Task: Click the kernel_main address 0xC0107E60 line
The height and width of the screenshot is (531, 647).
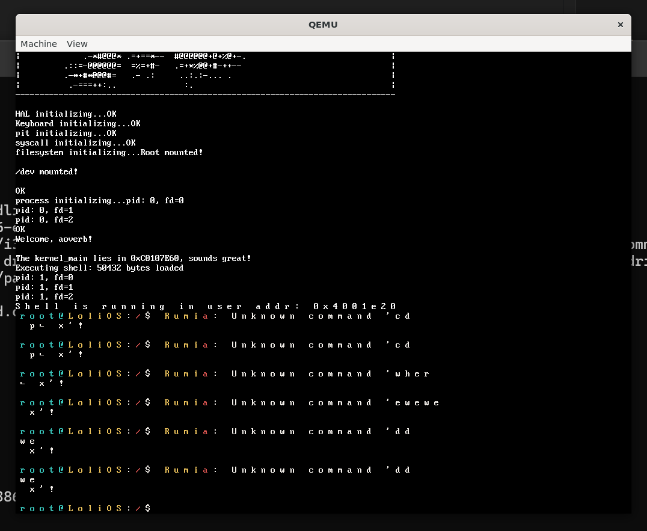Action: tap(133, 258)
